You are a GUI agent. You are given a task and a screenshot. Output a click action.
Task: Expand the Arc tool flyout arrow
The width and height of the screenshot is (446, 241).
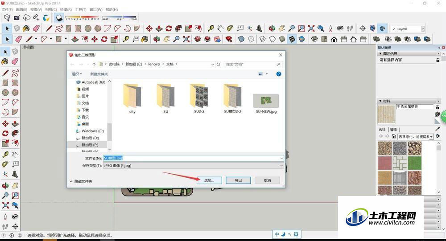pyautogui.click(x=51, y=39)
